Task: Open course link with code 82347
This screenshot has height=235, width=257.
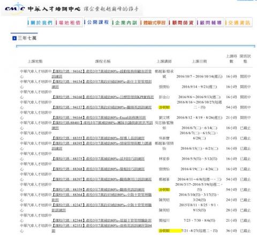Action: click(x=102, y=208)
